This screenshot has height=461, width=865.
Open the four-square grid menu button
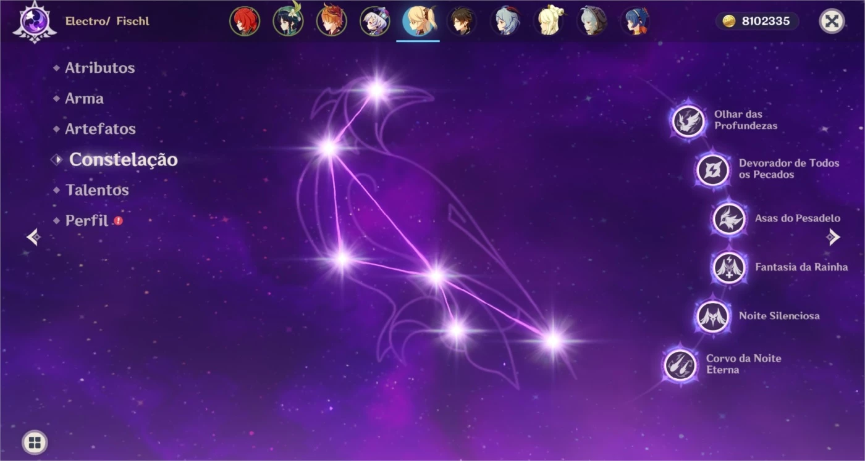(x=35, y=442)
